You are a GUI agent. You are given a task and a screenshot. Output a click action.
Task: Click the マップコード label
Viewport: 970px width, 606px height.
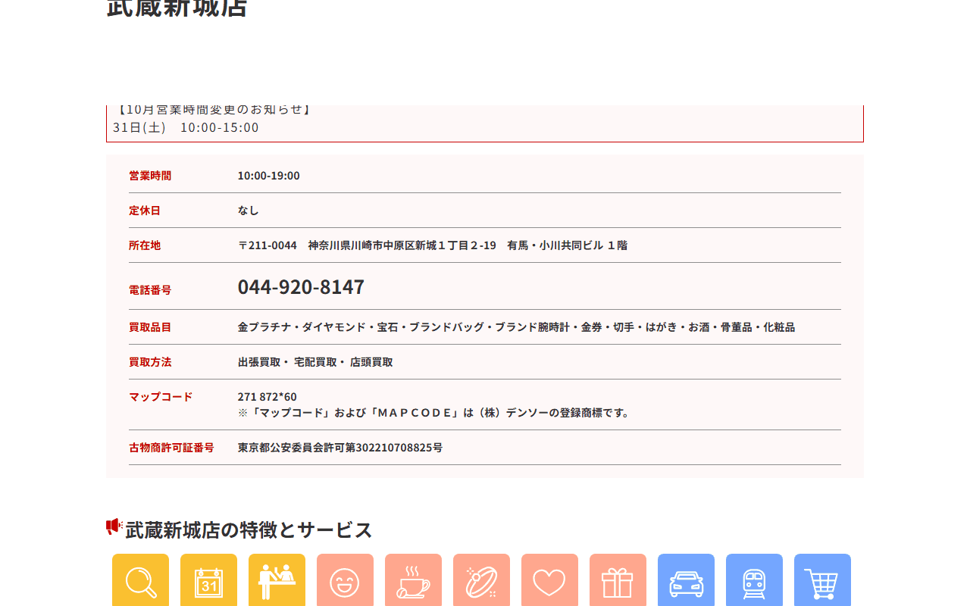coord(161,397)
